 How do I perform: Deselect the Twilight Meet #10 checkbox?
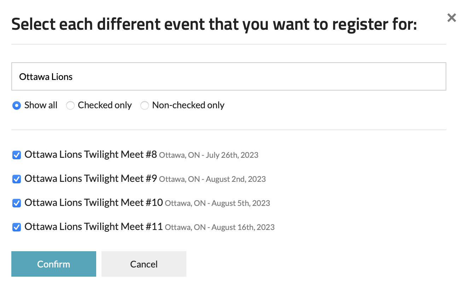coord(17,203)
